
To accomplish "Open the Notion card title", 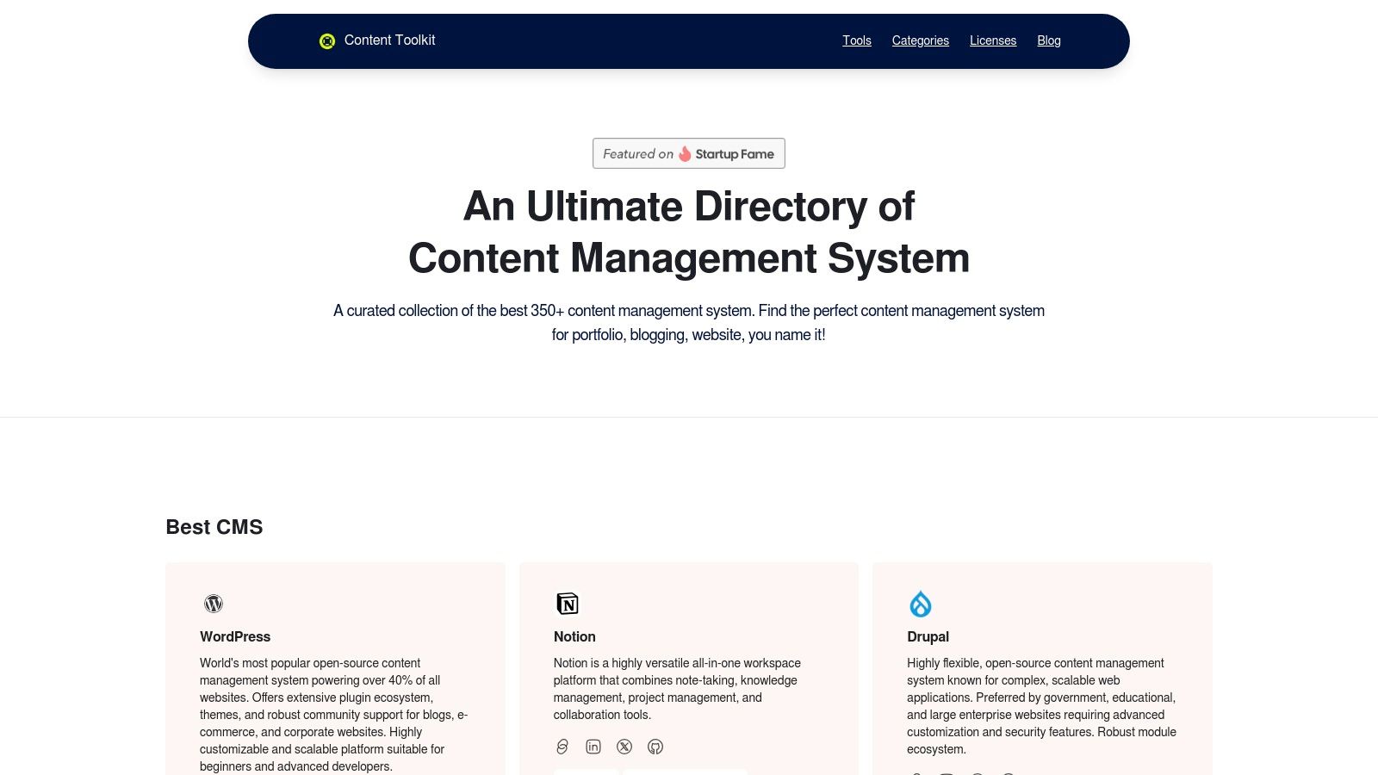I will [x=574, y=636].
